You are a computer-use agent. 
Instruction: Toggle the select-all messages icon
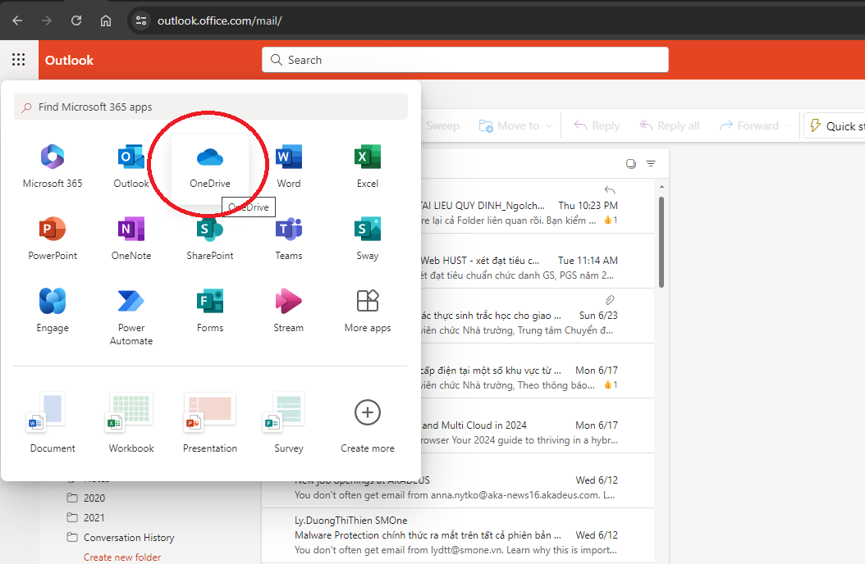coord(630,163)
